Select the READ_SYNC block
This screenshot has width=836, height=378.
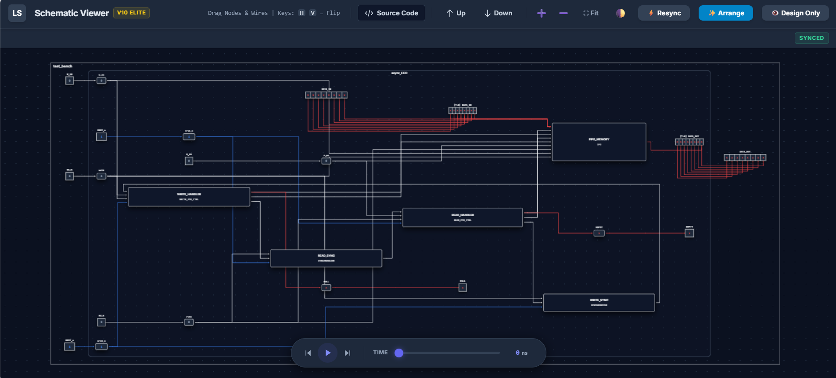(x=326, y=258)
